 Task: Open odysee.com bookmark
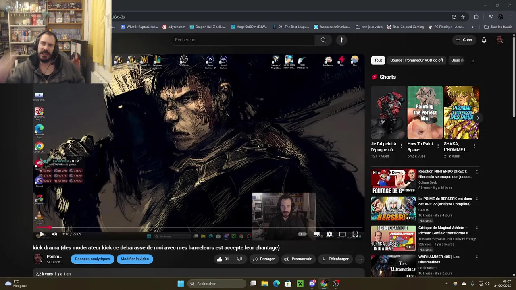pos(174,27)
